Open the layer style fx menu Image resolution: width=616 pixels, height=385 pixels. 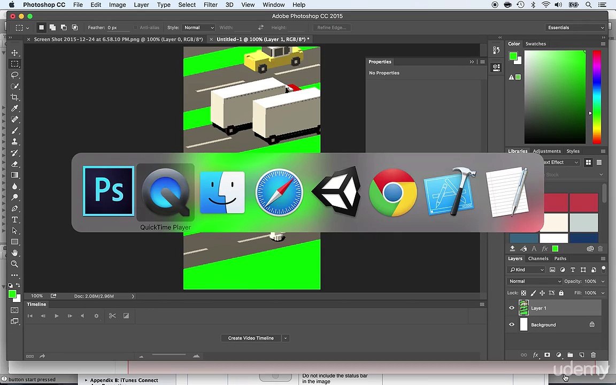pos(535,355)
